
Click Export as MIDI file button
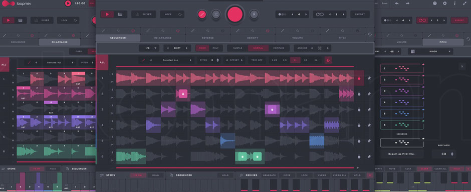402,154
